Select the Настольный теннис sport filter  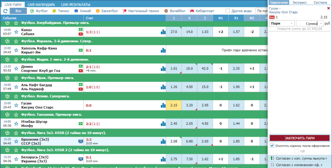point(141,11)
